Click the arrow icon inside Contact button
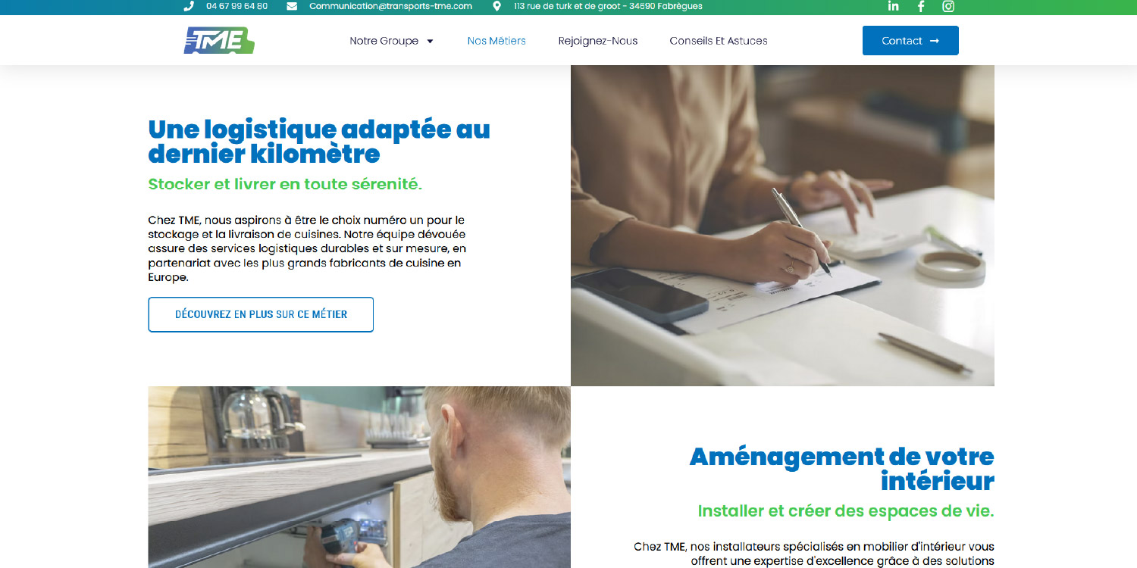Viewport: 1137px width, 568px height. [934, 41]
